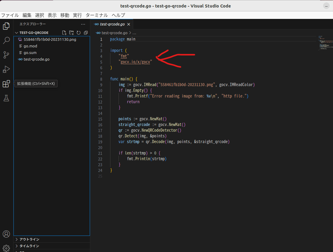Open the Explorer view in activity bar

click(x=6, y=26)
